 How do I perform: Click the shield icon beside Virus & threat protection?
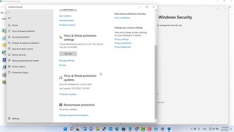pyautogui.click(x=9, y=31)
